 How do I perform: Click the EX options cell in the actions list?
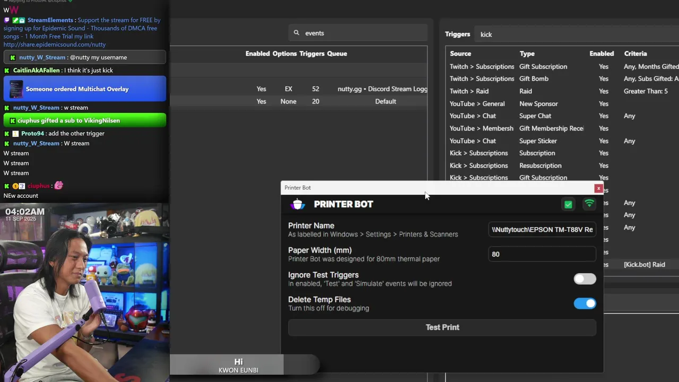[288, 89]
